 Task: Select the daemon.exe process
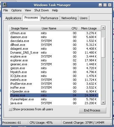click(x=54, y=37)
